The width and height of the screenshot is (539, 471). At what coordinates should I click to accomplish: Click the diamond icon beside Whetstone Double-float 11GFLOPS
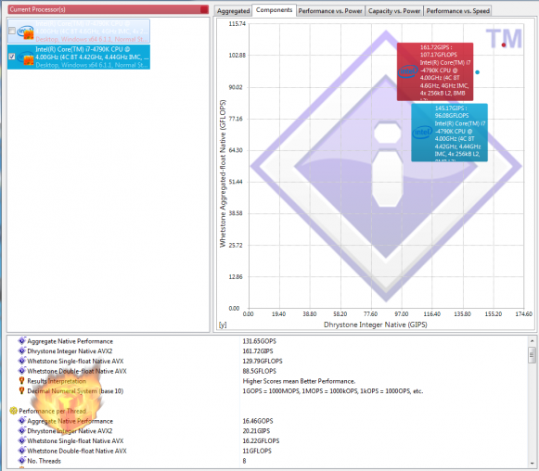pos(22,451)
